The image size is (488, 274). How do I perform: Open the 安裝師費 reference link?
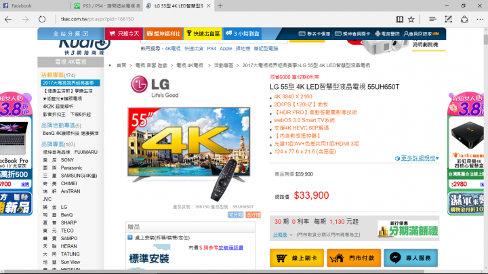231,248
